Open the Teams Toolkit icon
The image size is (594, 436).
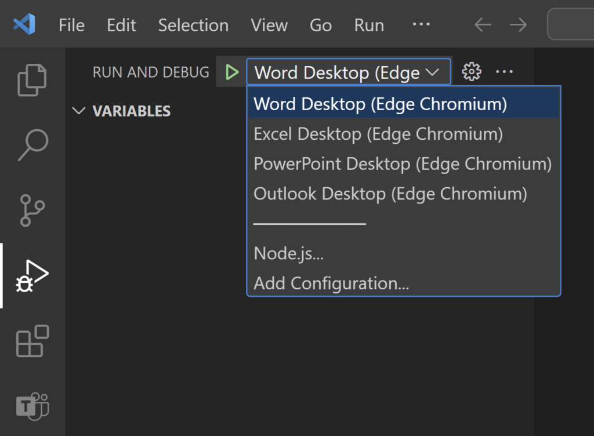coord(32,406)
